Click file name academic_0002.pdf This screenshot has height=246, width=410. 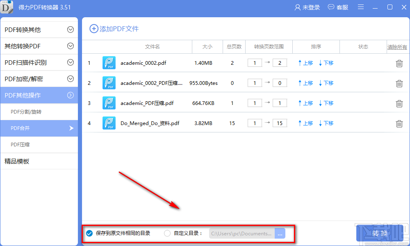(143, 63)
